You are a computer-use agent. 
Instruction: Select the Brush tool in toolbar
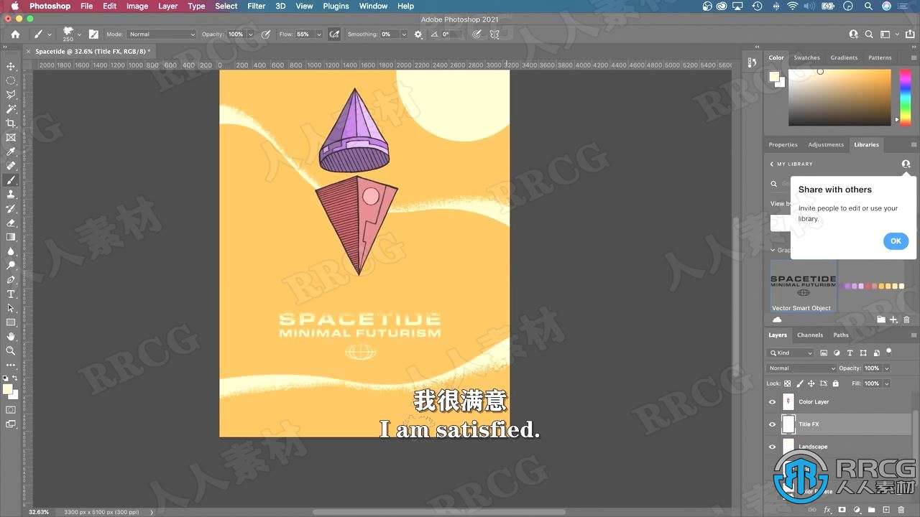tap(11, 180)
